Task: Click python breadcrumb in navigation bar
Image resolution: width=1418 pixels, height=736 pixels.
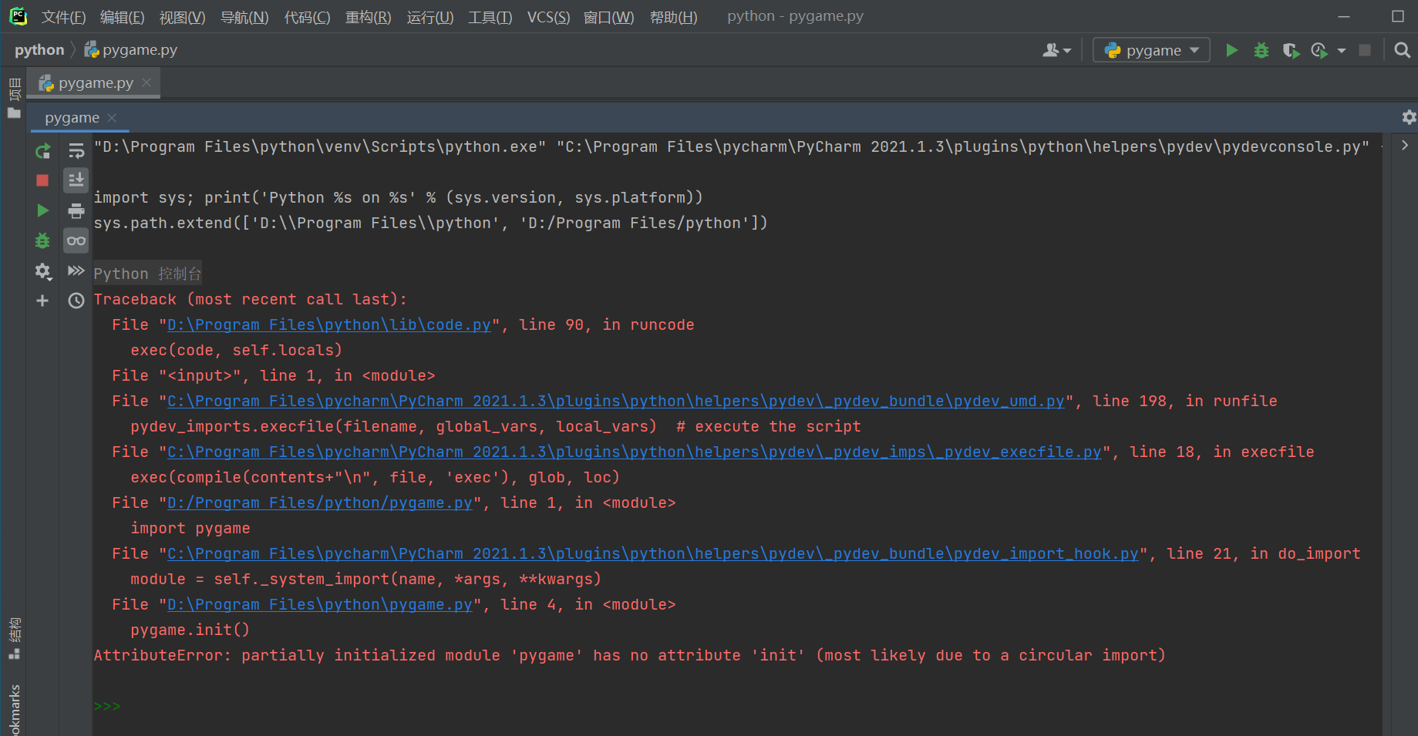Action: [39, 50]
